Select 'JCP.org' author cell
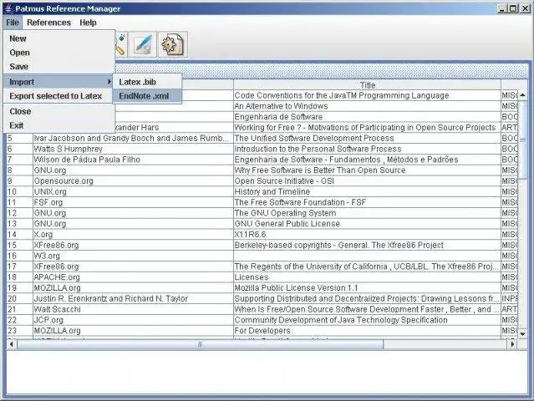Screen dimensions: 534x401 pyautogui.click(x=133, y=320)
